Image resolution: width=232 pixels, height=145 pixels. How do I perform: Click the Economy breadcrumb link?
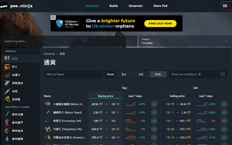coord(49,54)
